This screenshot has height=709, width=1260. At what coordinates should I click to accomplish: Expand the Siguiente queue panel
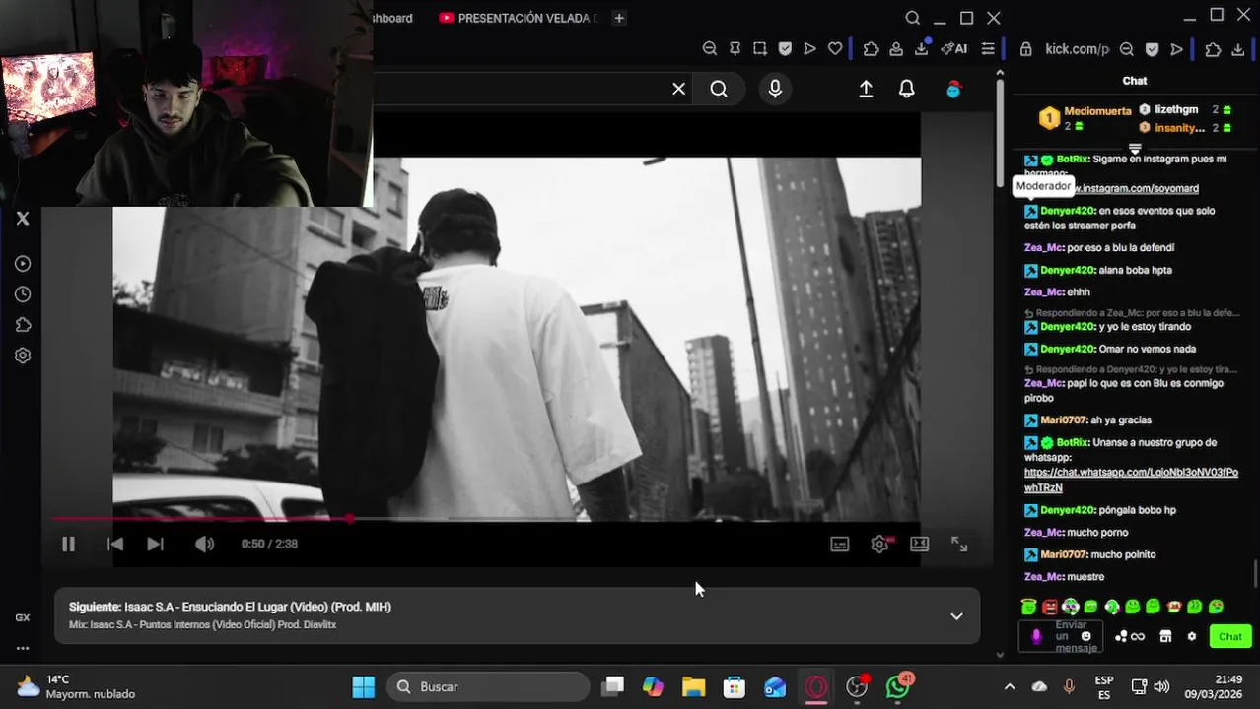pyautogui.click(x=956, y=616)
